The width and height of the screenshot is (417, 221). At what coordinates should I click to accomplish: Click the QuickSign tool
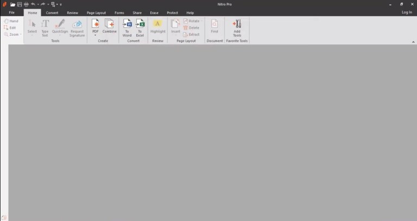point(60,27)
